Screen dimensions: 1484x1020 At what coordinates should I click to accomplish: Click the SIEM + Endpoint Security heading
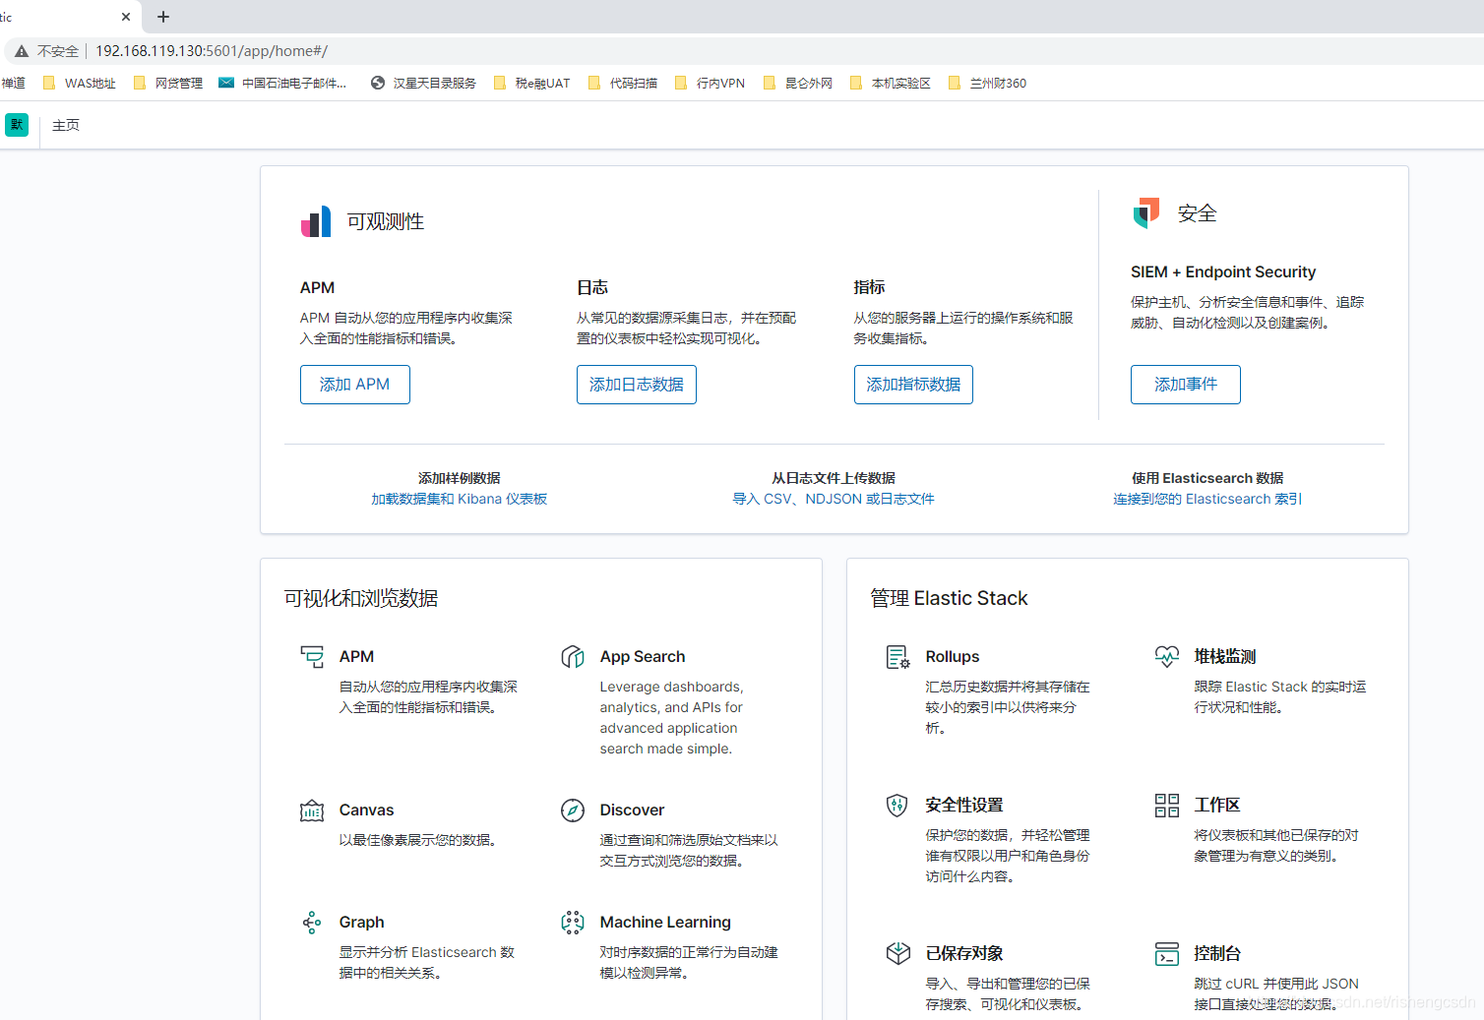1223,272
